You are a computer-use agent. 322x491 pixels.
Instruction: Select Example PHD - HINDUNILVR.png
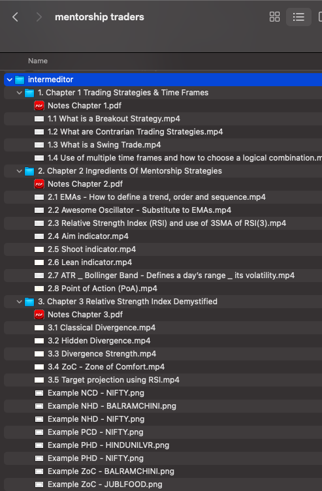pyautogui.click(x=163, y=445)
